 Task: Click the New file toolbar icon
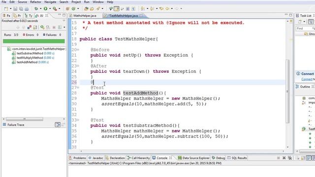6,9
